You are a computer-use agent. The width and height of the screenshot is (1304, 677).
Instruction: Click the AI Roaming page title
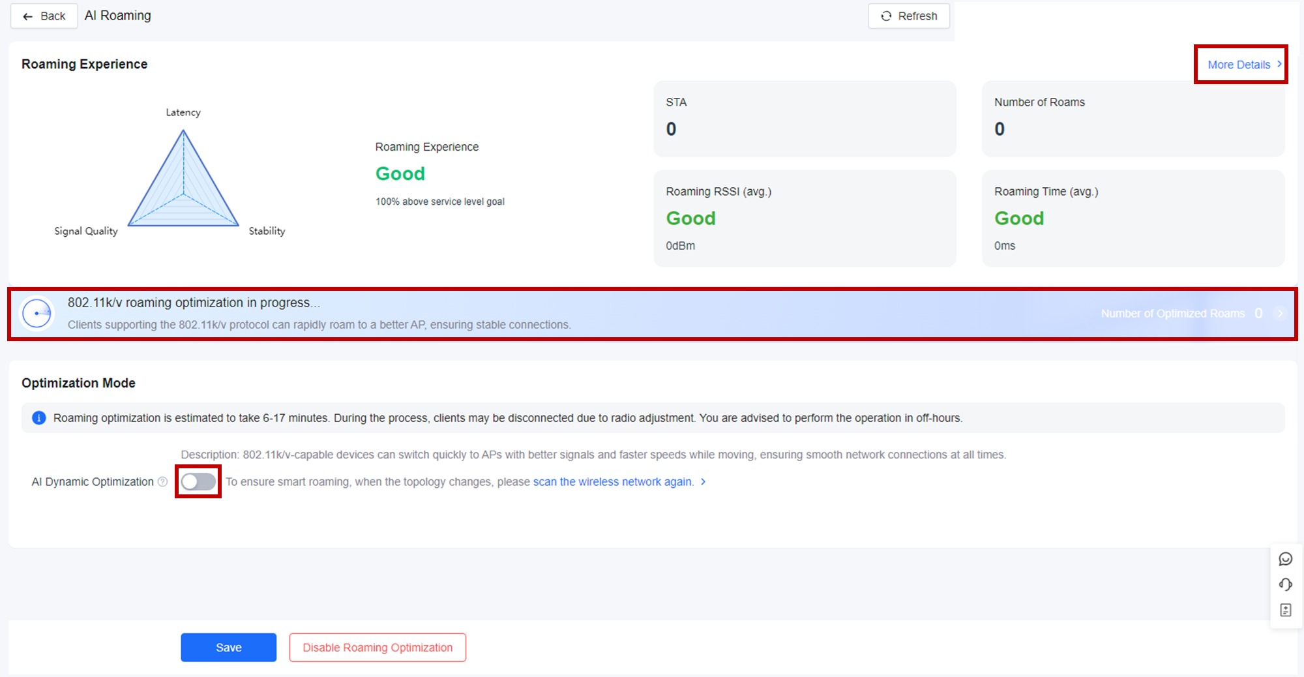pyautogui.click(x=118, y=16)
